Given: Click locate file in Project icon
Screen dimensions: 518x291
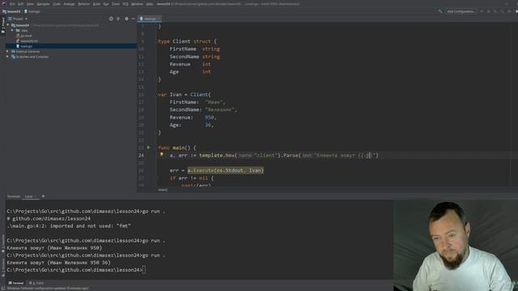Looking at the screenshot, I should [111, 19].
